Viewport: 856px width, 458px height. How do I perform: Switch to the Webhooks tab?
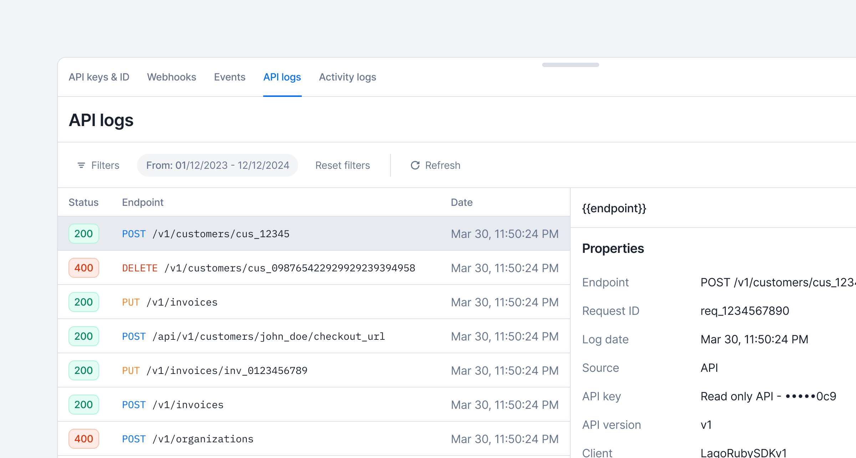tap(172, 77)
